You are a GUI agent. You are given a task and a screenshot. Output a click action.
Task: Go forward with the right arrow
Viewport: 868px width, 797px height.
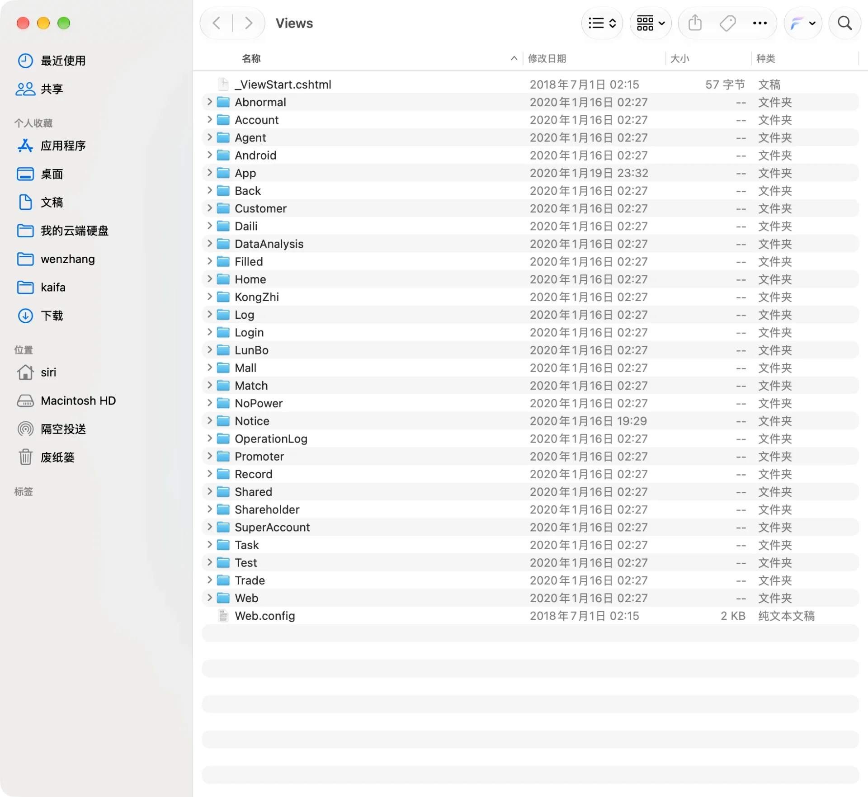tap(248, 23)
